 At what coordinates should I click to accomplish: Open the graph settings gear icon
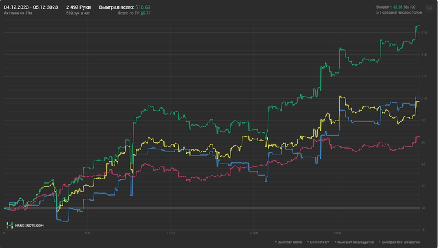click(430, 8)
